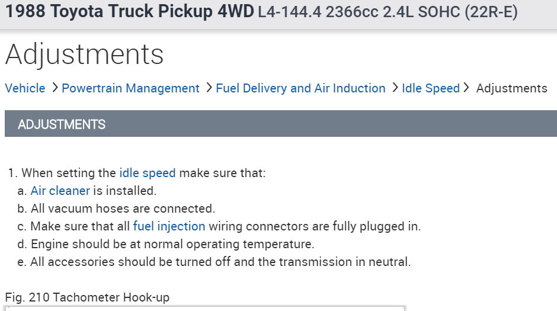The height and width of the screenshot is (311, 557).
Task: Go to Fuel Delivery and Air Induction
Action: pyautogui.click(x=300, y=88)
